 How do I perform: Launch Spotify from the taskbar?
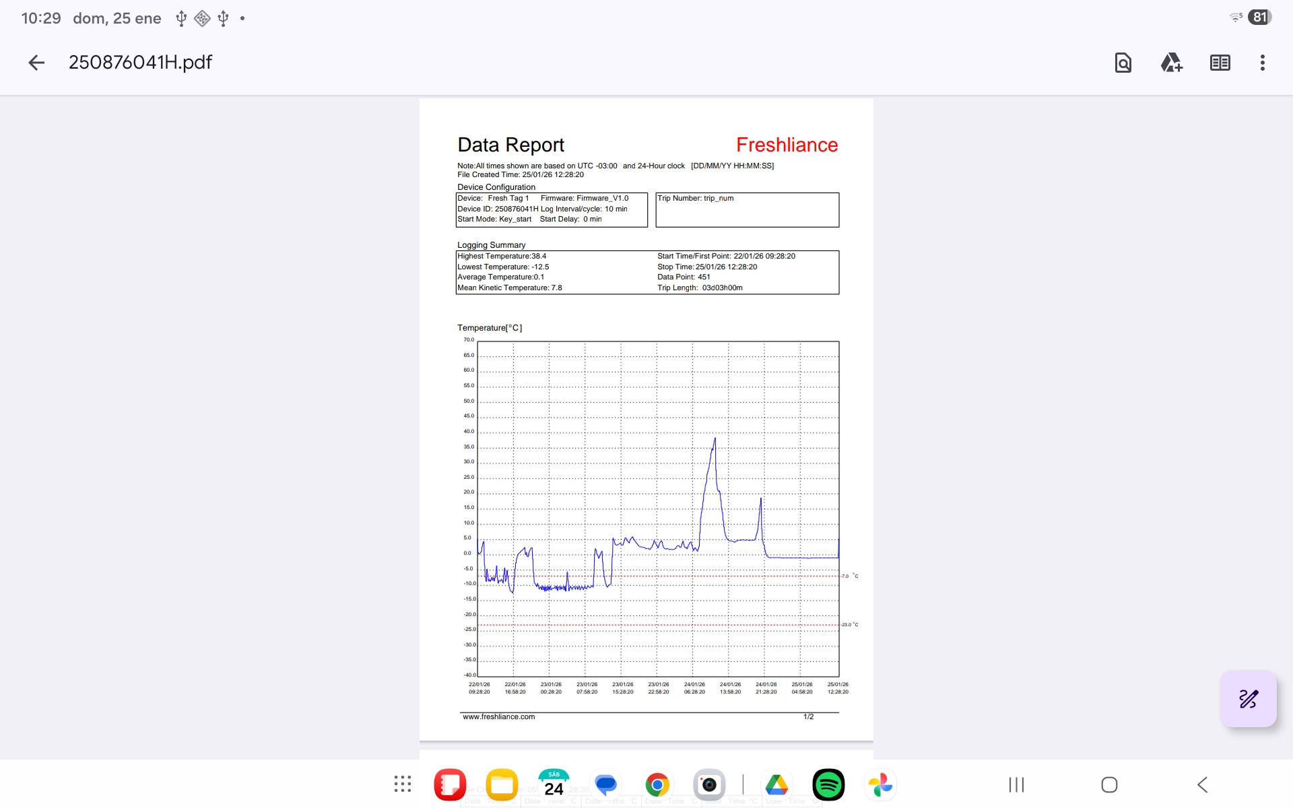tap(828, 784)
